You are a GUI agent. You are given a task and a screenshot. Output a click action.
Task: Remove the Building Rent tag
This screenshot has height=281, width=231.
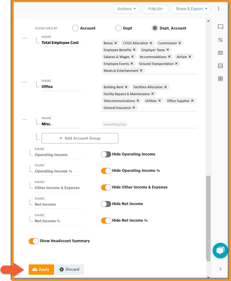tap(126, 87)
